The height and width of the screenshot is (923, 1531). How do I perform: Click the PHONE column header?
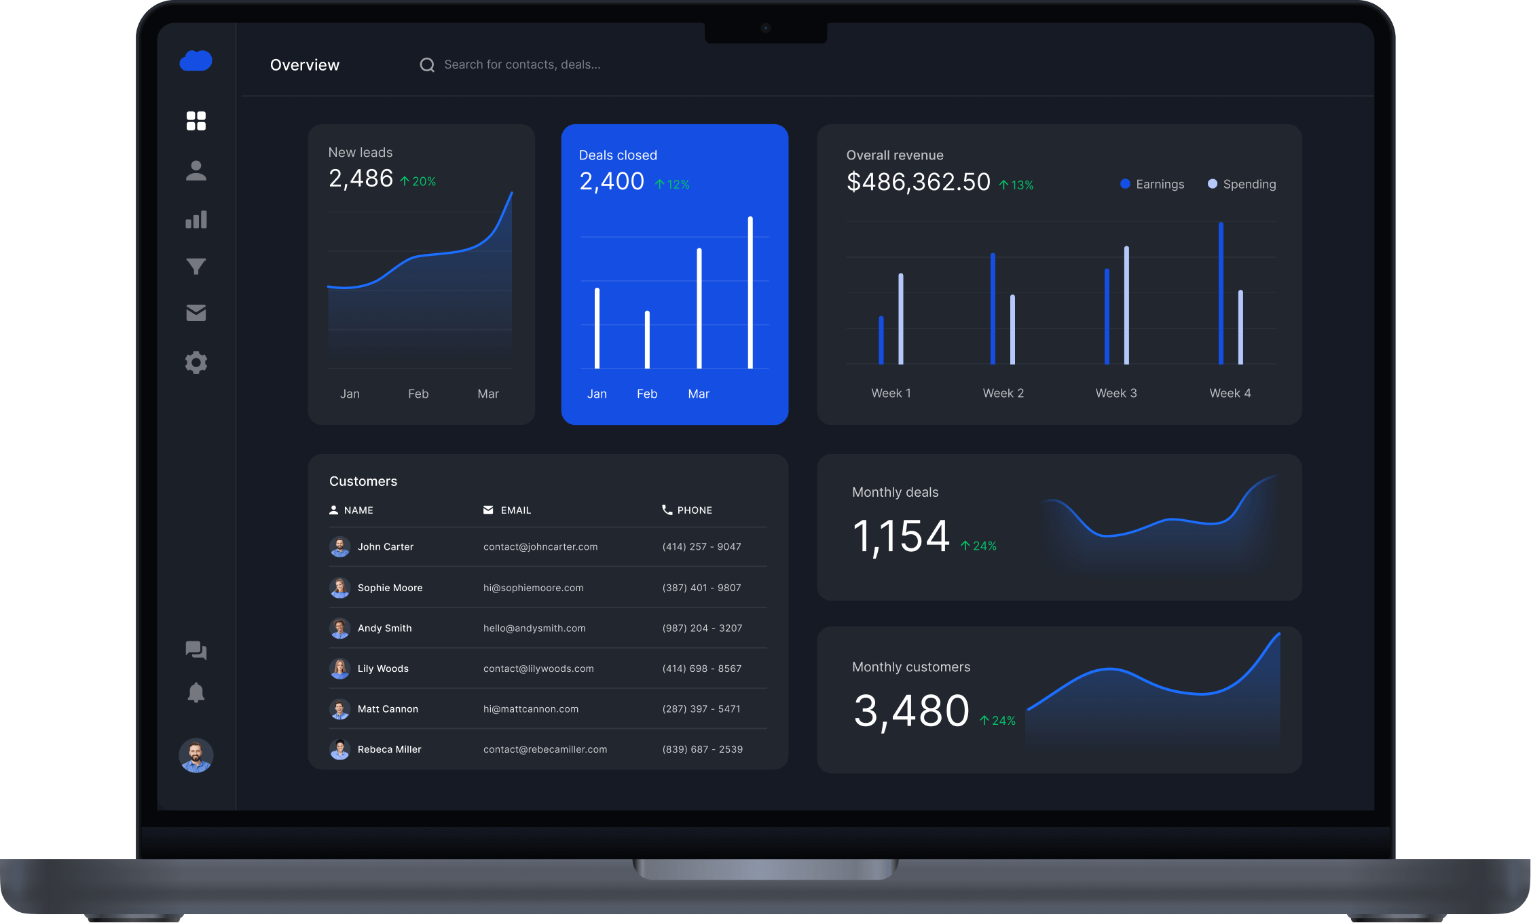click(694, 510)
